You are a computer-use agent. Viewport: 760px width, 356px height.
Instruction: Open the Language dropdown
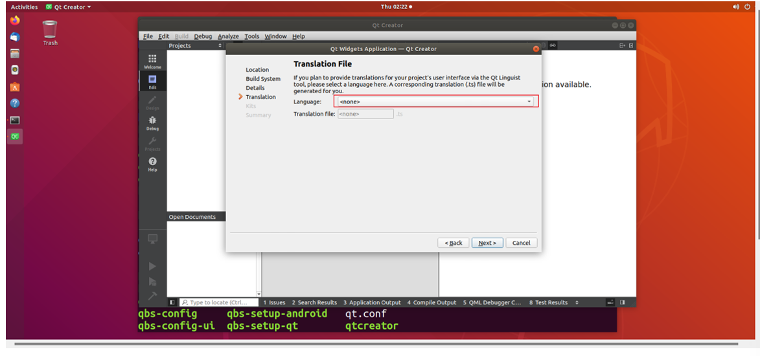(435, 102)
